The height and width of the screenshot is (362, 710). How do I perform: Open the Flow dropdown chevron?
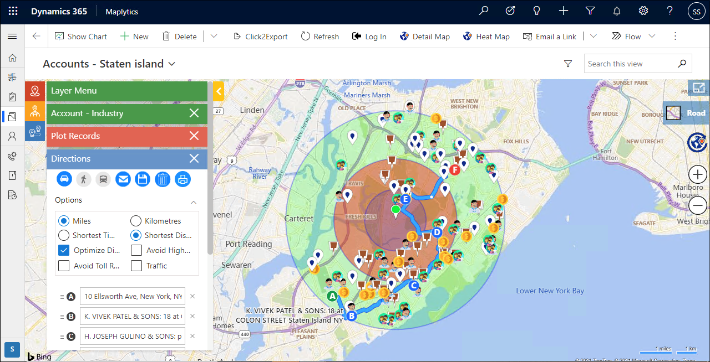click(652, 37)
